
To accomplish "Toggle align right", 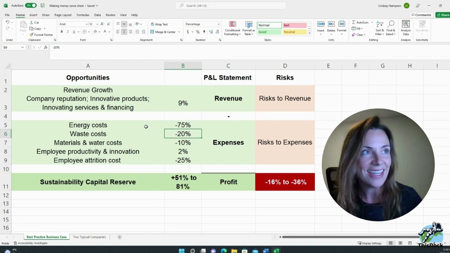I will coord(130,32).
